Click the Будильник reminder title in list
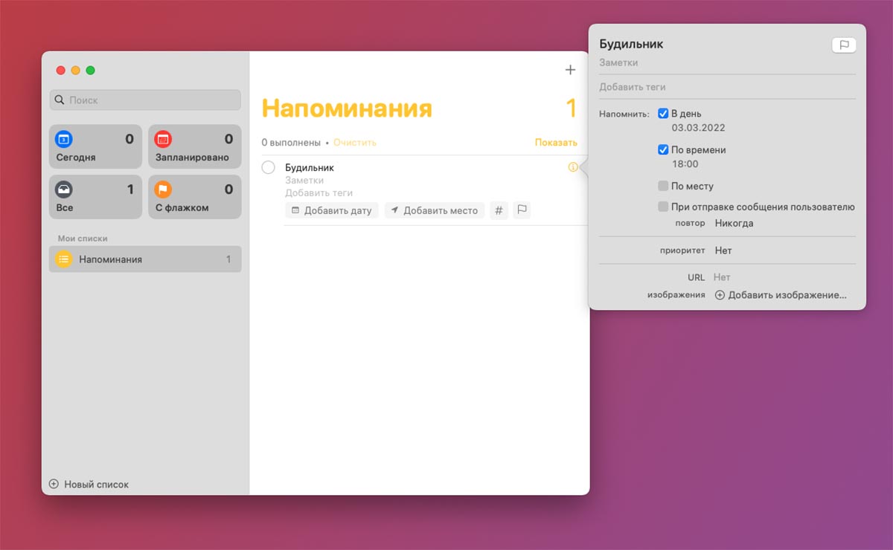The width and height of the screenshot is (893, 550). pos(310,168)
